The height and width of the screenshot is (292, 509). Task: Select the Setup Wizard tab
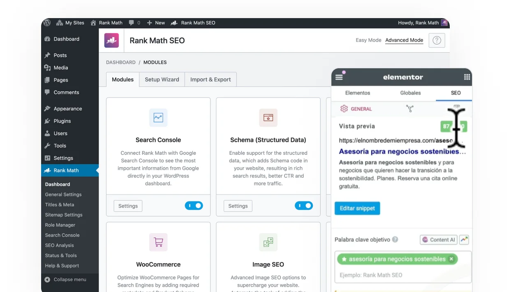point(162,79)
